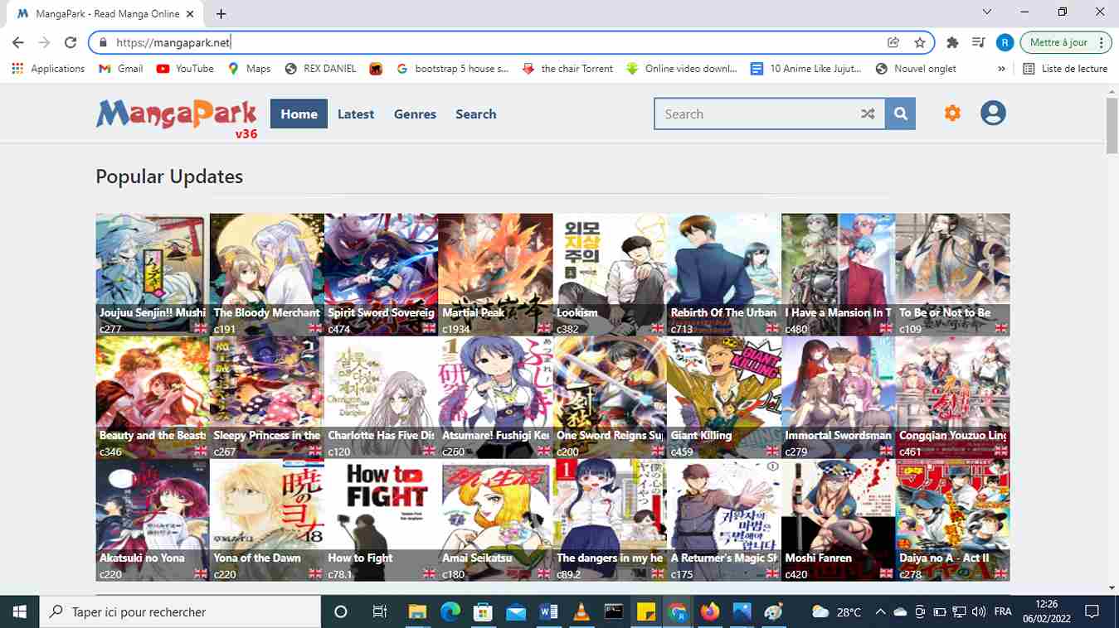Select the MangaPark browser tab
Screen dimensions: 1119x628
(x=105, y=14)
